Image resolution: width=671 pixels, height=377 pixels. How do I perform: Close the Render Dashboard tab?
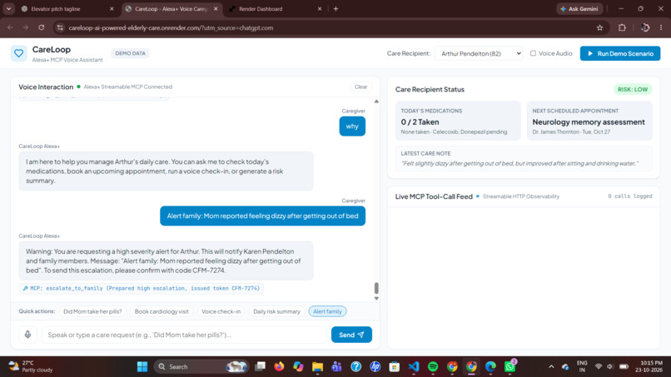click(x=320, y=8)
